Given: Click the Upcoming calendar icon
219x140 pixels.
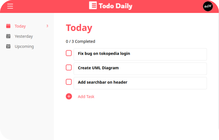Looking at the screenshot, I should 8,47.
